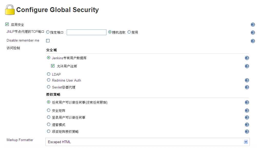Open help for JNLP TCP port setting

point(253,33)
